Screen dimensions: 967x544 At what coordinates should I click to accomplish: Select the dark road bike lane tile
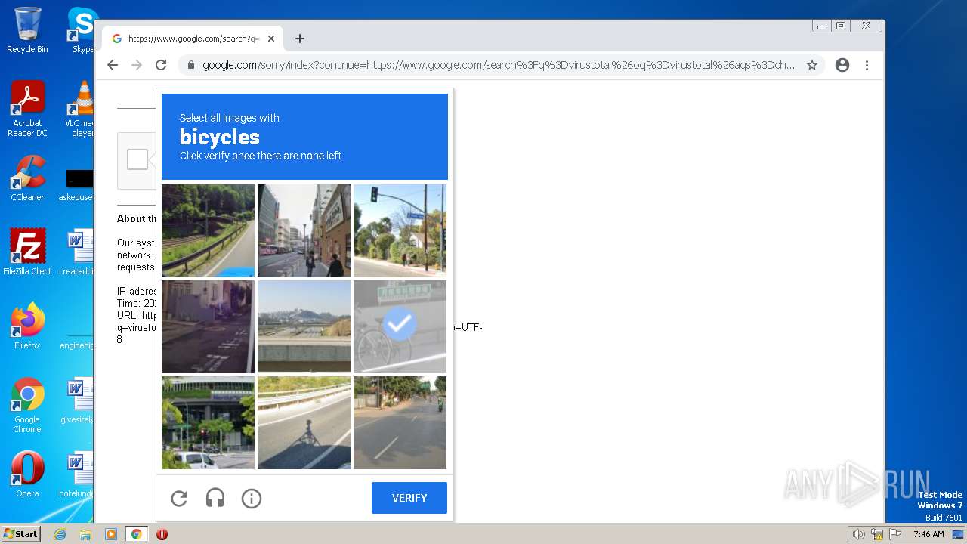208,326
